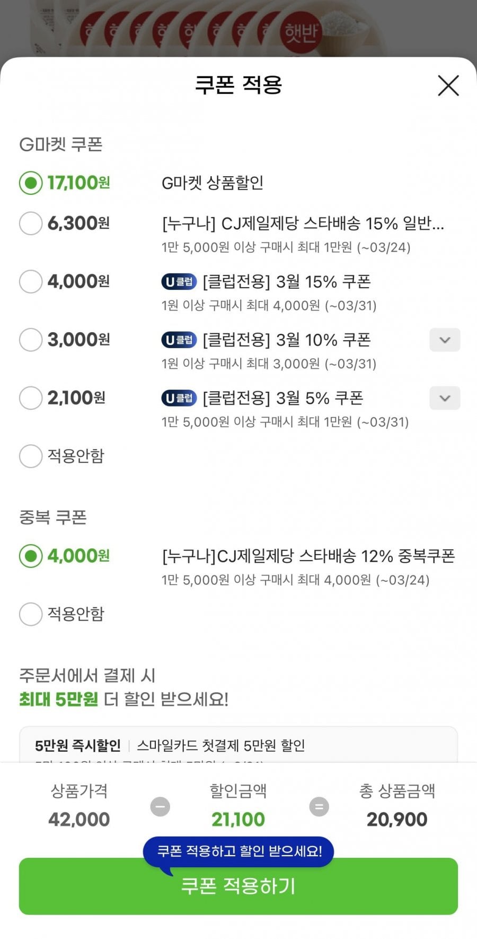
Task: Close the coupon apply dialog
Action: tap(448, 85)
